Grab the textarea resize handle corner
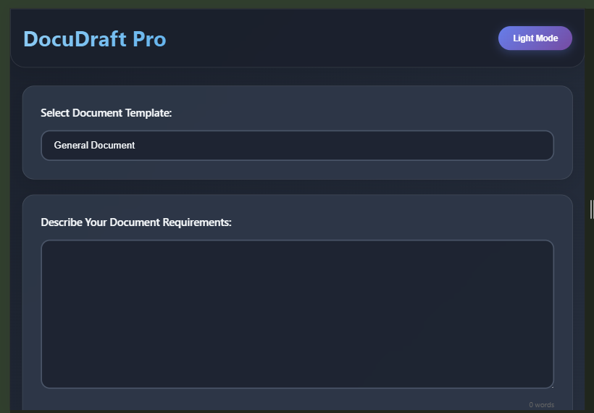 click(x=551, y=386)
